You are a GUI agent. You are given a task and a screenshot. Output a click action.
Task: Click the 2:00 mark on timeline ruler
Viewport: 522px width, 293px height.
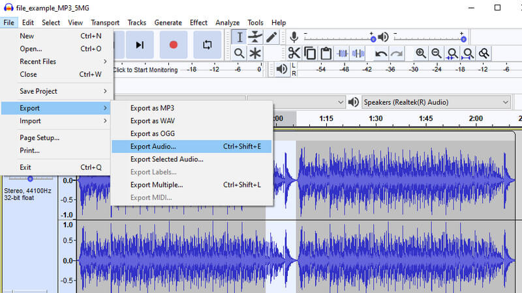coord(476,119)
